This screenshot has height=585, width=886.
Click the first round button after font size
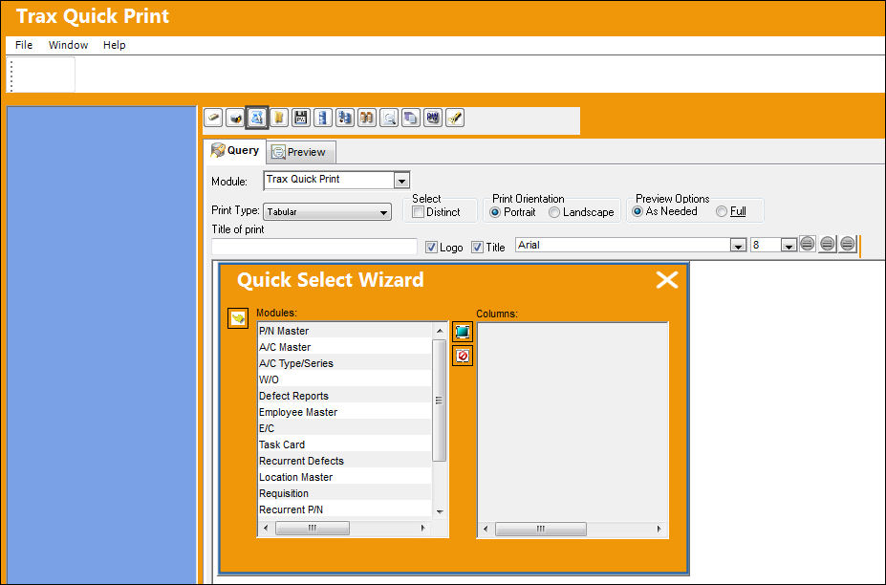click(x=808, y=244)
